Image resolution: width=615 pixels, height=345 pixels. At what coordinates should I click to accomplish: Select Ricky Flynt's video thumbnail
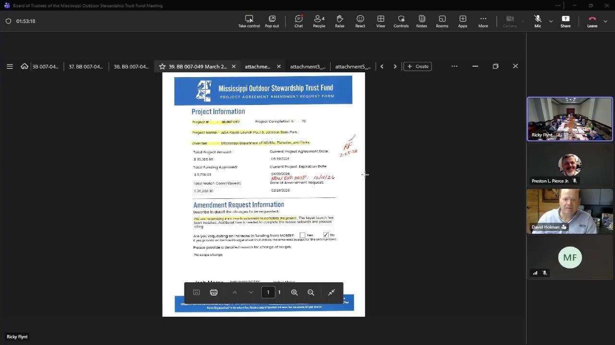click(x=570, y=119)
